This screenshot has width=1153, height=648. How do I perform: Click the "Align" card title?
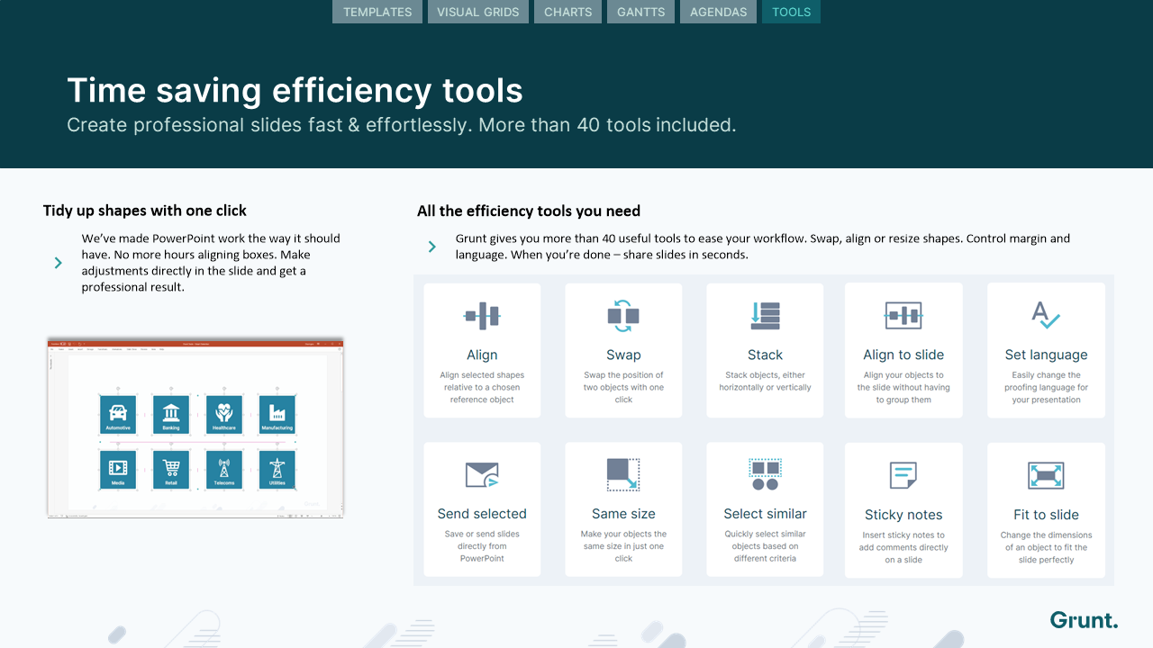pos(482,355)
